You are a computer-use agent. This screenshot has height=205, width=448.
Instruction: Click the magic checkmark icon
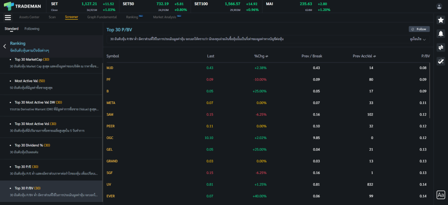(x=441, y=61)
